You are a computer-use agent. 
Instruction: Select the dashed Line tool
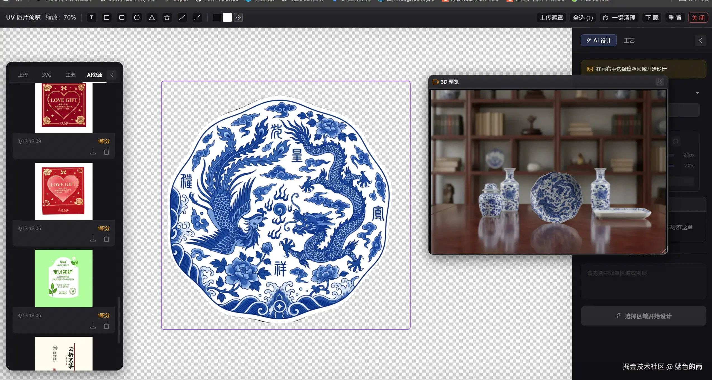tap(197, 18)
